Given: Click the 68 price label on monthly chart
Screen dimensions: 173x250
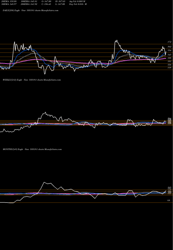Looking at the screenshot, I should coord(169,200).
